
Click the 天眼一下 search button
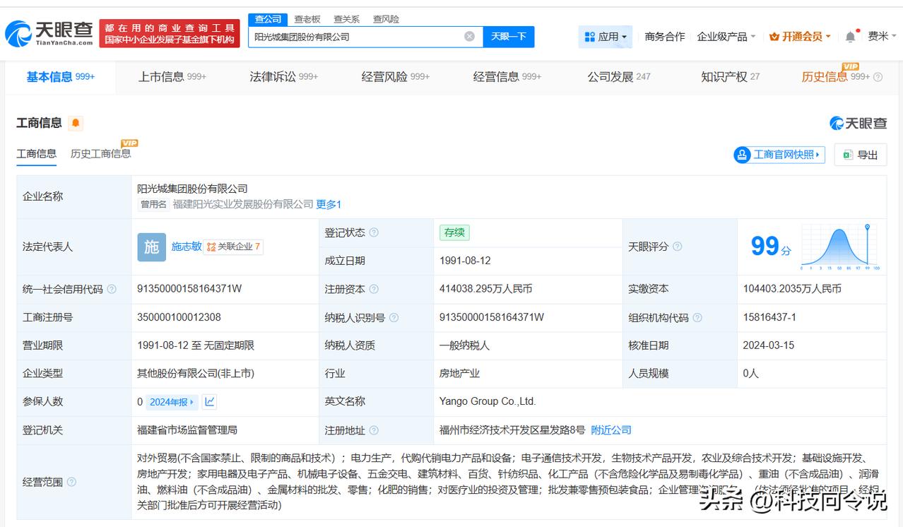508,36
